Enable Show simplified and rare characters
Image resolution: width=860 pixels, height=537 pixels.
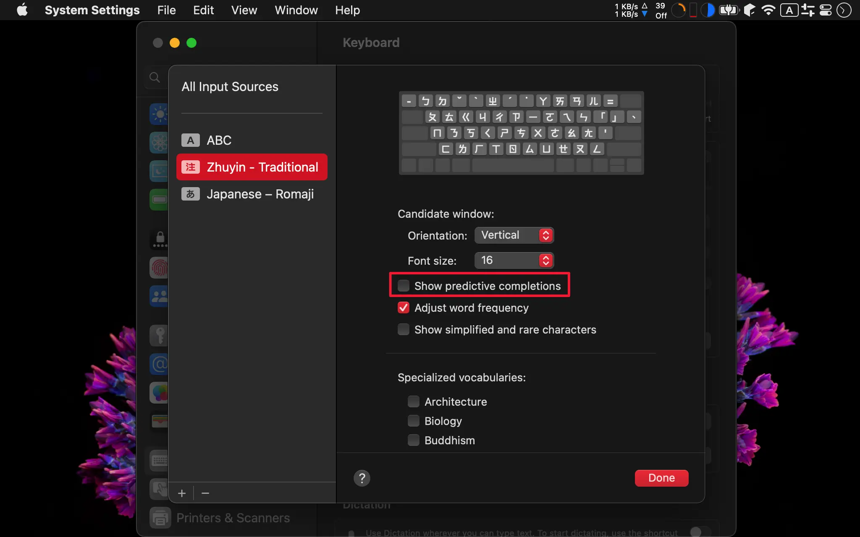(404, 329)
